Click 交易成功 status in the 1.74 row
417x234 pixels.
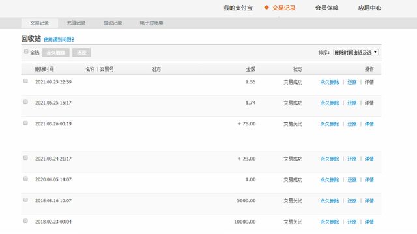[x=293, y=103]
